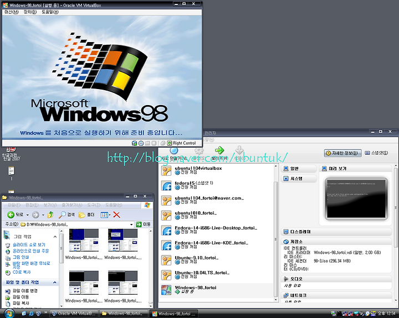The height and width of the screenshot is (318, 399).
Task: Click the Windows-98_fortoi.vdi storage entry
Action: (347, 253)
